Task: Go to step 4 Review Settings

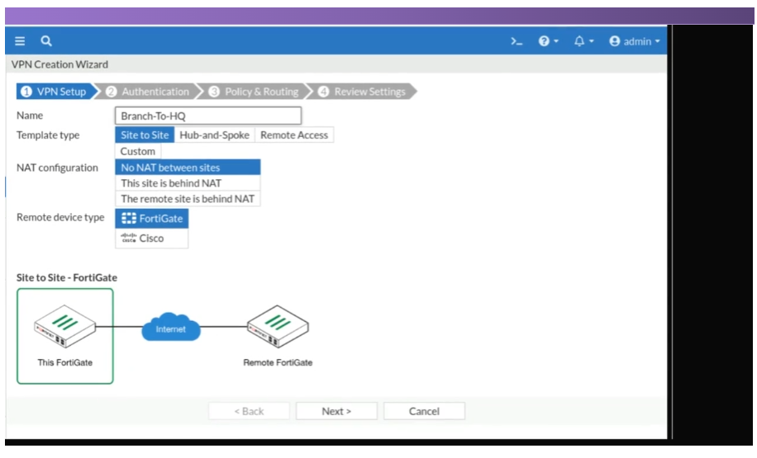Action: pos(364,92)
